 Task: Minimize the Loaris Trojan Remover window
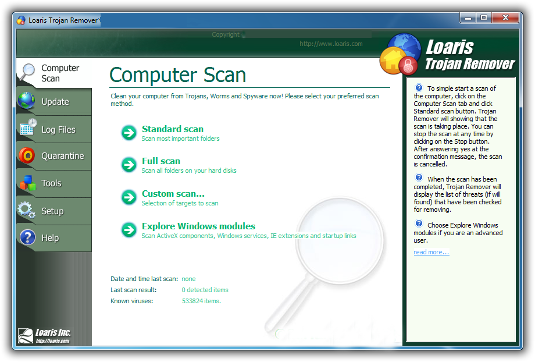[468, 18]
